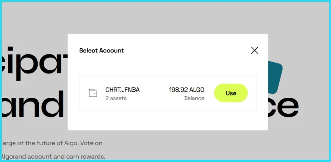Click the 198.92 ALGO balance amount
The height and width of the screenshot is (162, 331).
tap(187, 90)
